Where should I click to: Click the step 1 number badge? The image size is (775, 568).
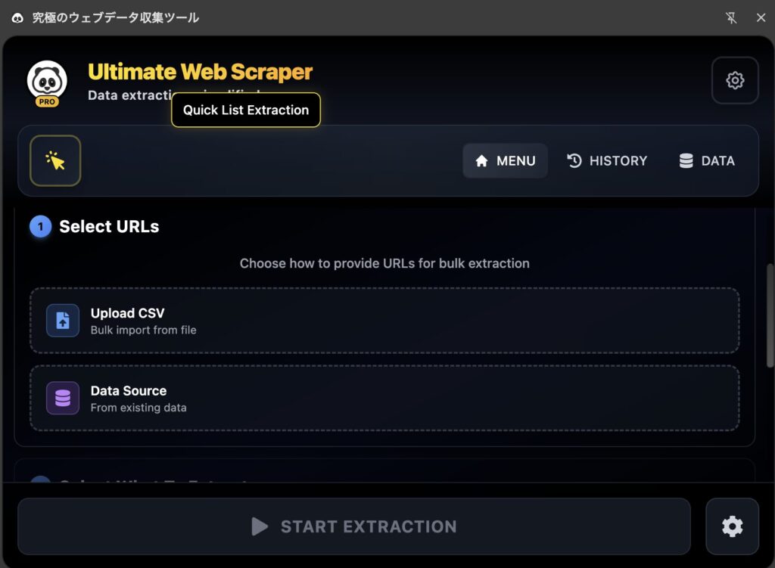coord(40,226)
